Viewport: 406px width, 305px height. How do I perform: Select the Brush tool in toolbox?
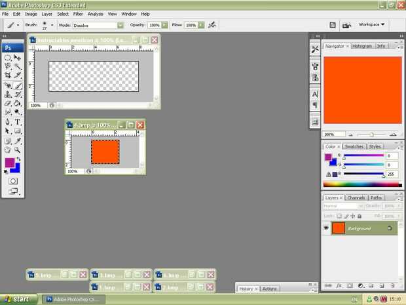(x=17, y=85)
